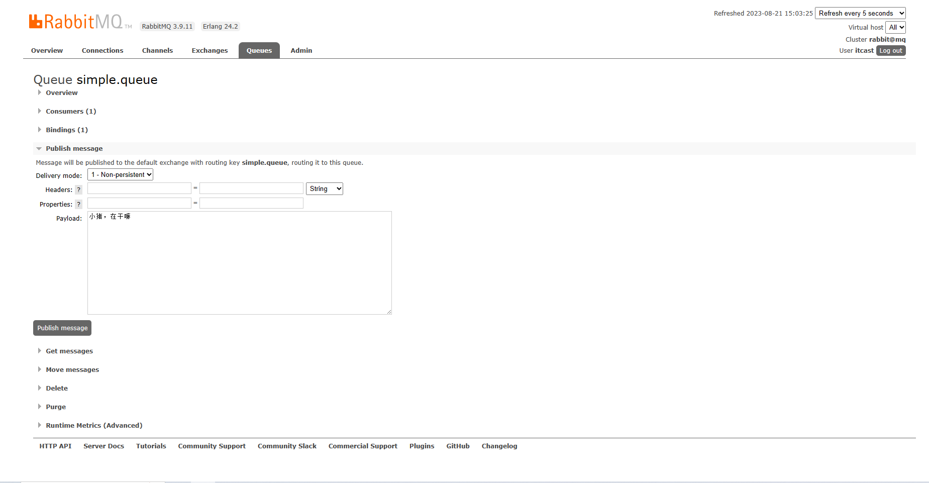This screenshot has width=929, height=483.
Task: Click the RabbitMQ 3.9.11 version label
Action: click(x=167, y=26)
